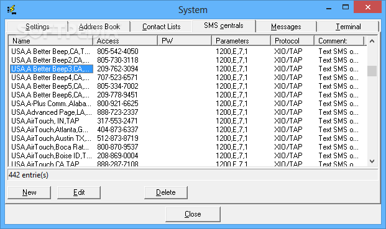Select row USA,A Better Beep5,CA
386x229 pixels.
pyautogui.click(x=188, y=86)
